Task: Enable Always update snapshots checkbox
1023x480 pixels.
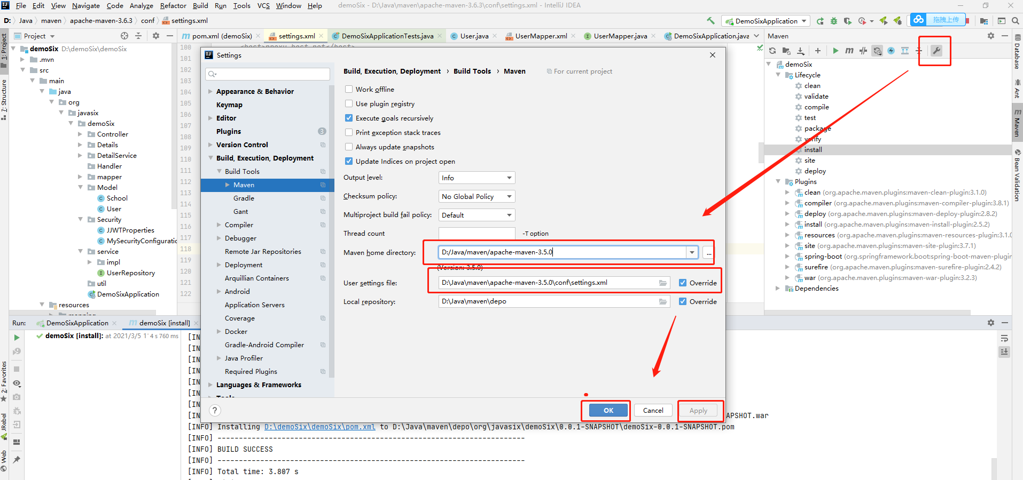Action: 349,147
